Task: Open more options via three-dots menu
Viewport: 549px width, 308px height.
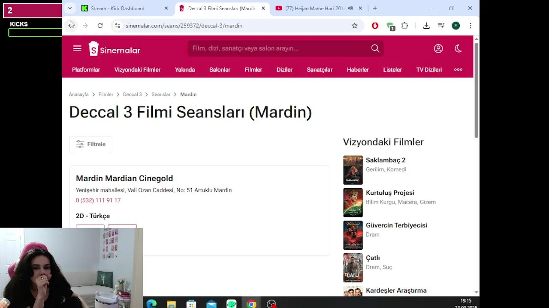Action: click(458, 70)
